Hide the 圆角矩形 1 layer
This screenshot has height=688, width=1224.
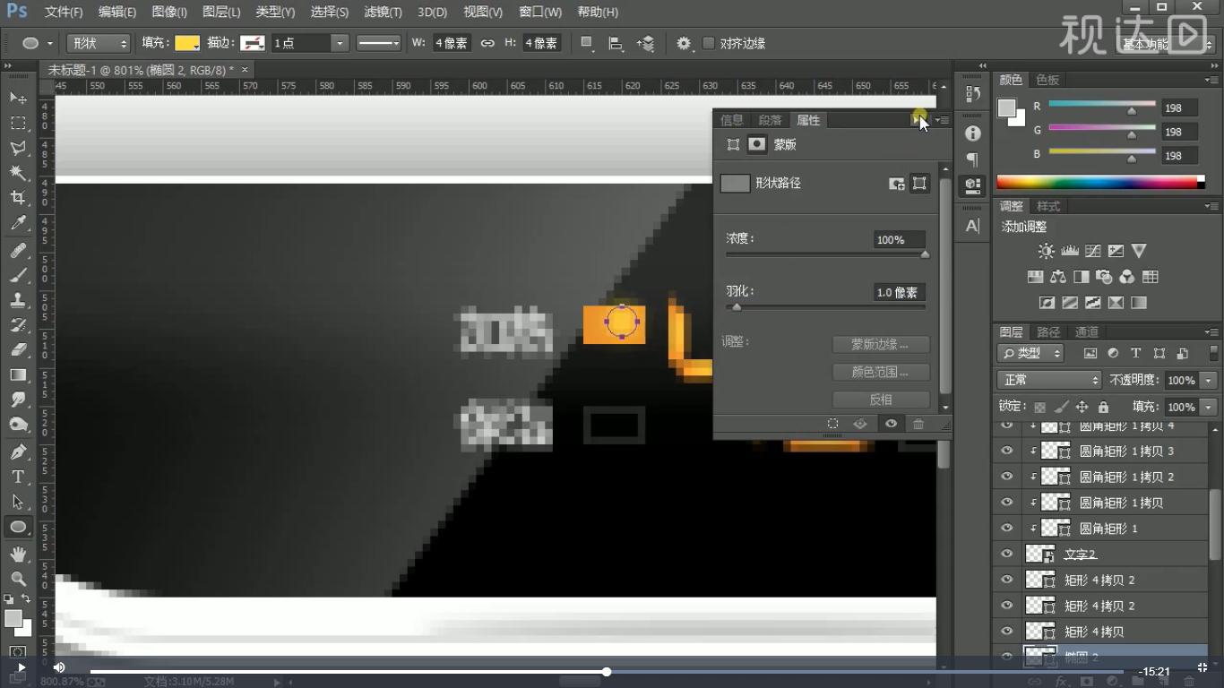point(1007,528)
